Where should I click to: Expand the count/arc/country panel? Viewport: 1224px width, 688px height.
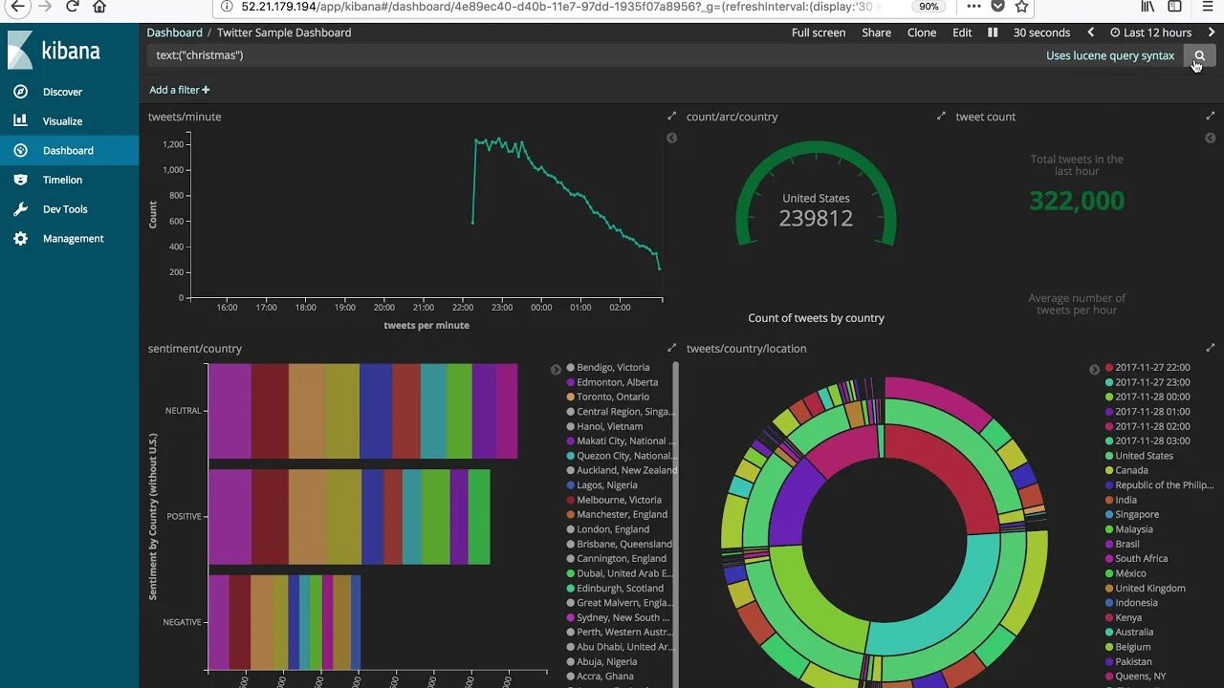tap(941, 117)
